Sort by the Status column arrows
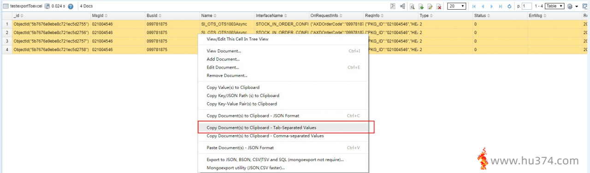 tap(489, 16)
